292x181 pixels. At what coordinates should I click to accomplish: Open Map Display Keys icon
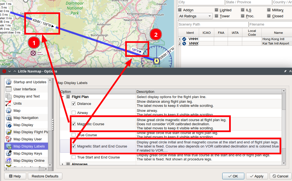9,153
